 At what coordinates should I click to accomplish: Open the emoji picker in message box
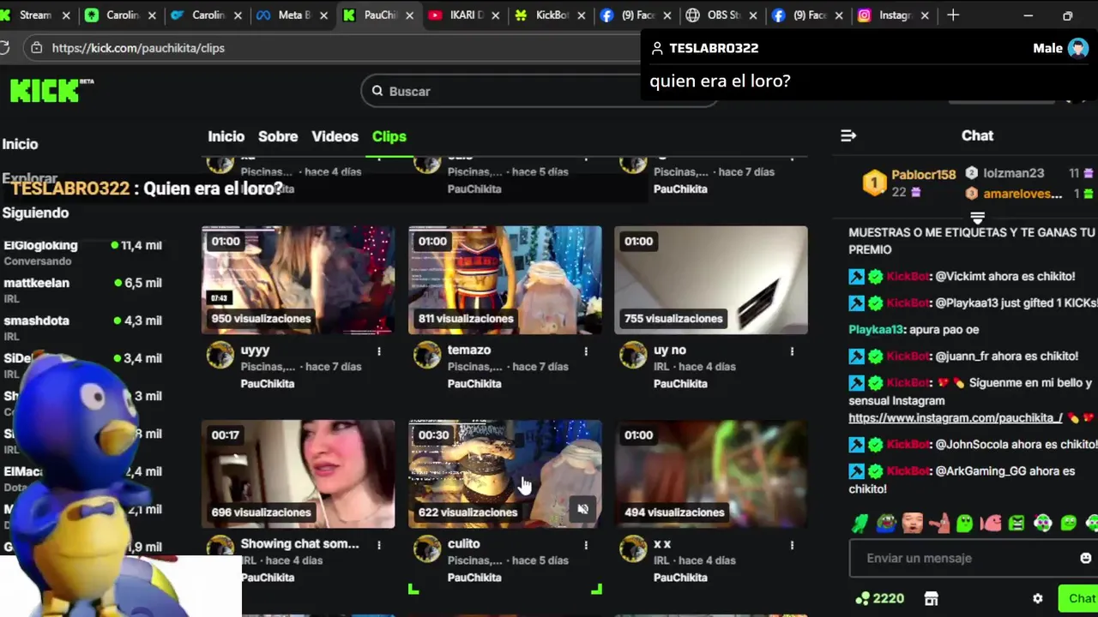1085,558
